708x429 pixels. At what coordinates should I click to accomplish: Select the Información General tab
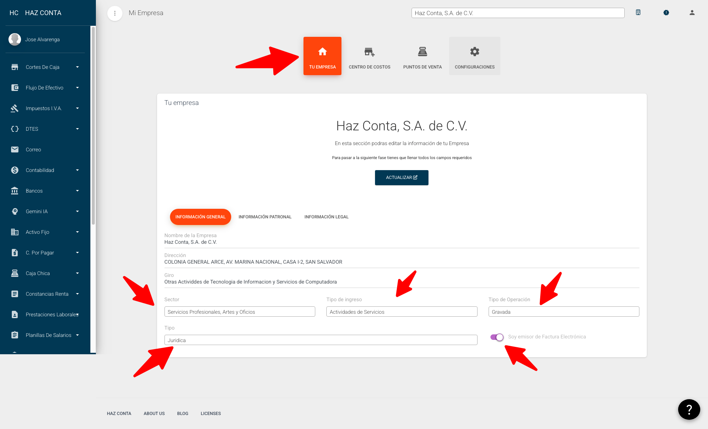201,217
